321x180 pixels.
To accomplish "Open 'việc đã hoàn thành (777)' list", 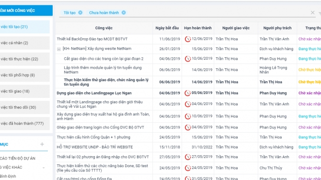I will point(25,124).
